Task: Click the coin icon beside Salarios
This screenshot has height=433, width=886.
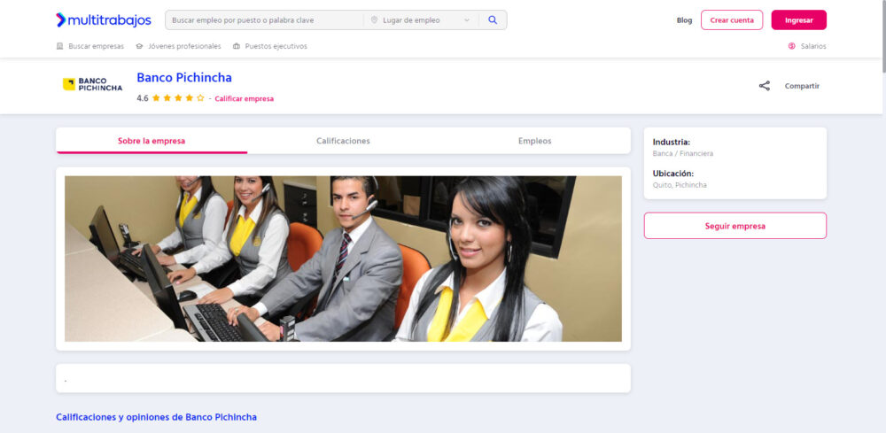Action: (x=791, y=46)
